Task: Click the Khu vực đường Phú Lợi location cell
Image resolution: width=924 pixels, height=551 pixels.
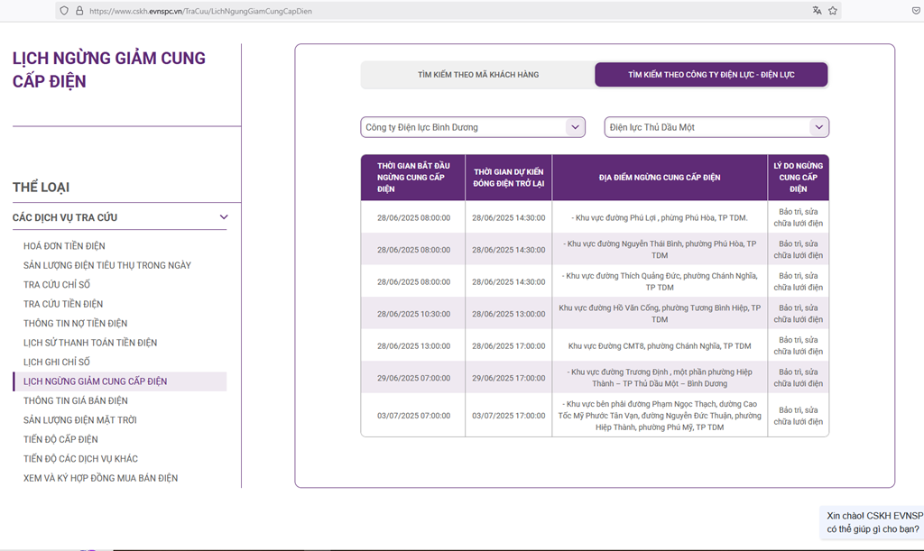Action: [660, 218]
